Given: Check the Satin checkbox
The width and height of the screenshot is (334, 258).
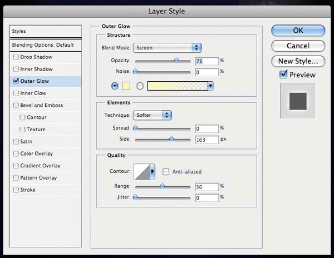Looking at the screenshot, I should pyautogui.click(x=16, y=141).
